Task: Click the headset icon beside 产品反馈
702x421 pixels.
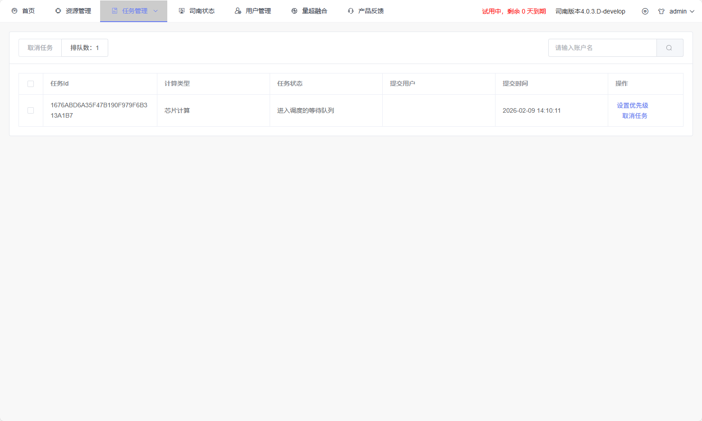Action: click(351, 11)
